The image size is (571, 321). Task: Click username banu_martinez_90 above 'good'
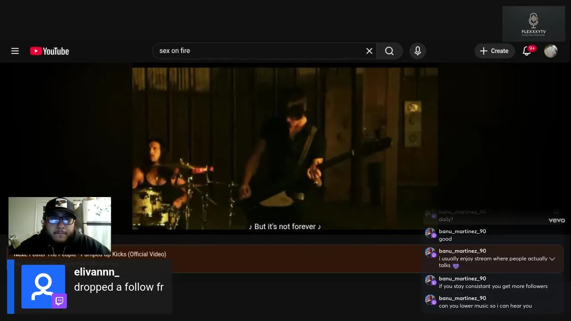pos(463,231)
